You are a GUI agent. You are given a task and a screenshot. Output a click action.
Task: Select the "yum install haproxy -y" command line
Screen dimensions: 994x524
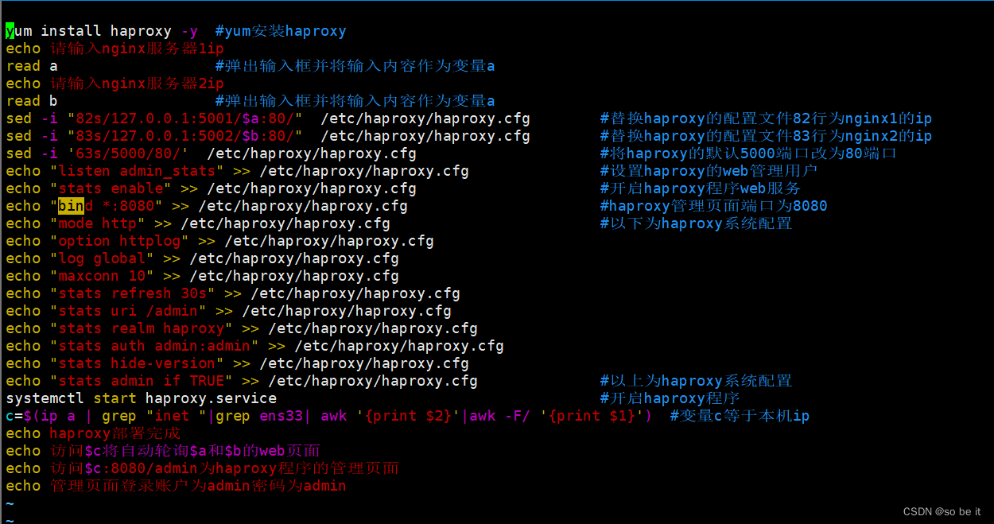click(95, 30)
